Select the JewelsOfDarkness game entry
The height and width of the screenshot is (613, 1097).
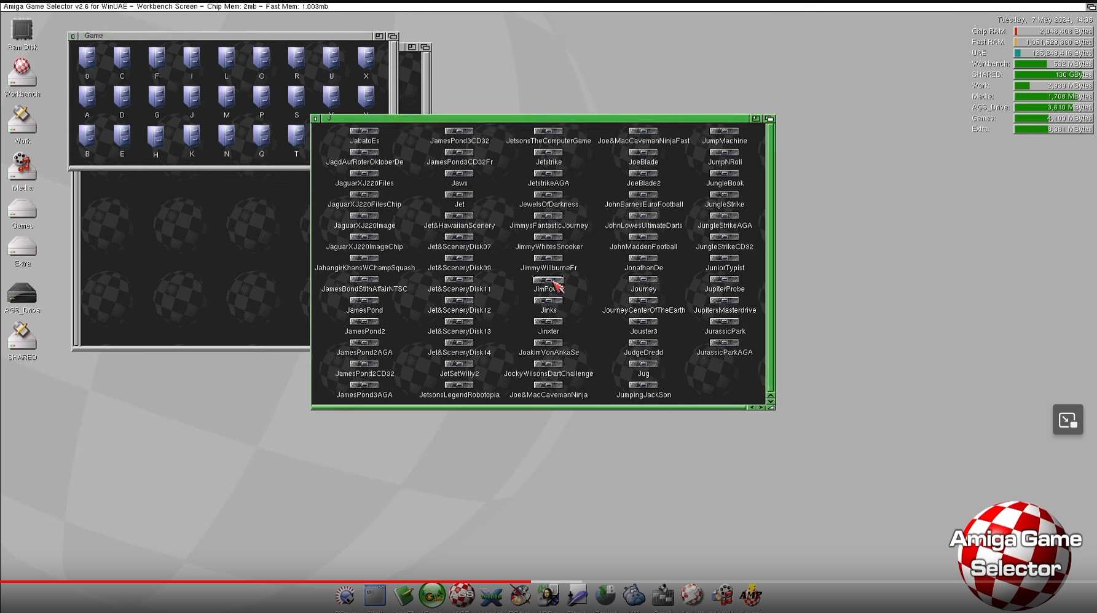pyautogui.click(x=548, y=200)
